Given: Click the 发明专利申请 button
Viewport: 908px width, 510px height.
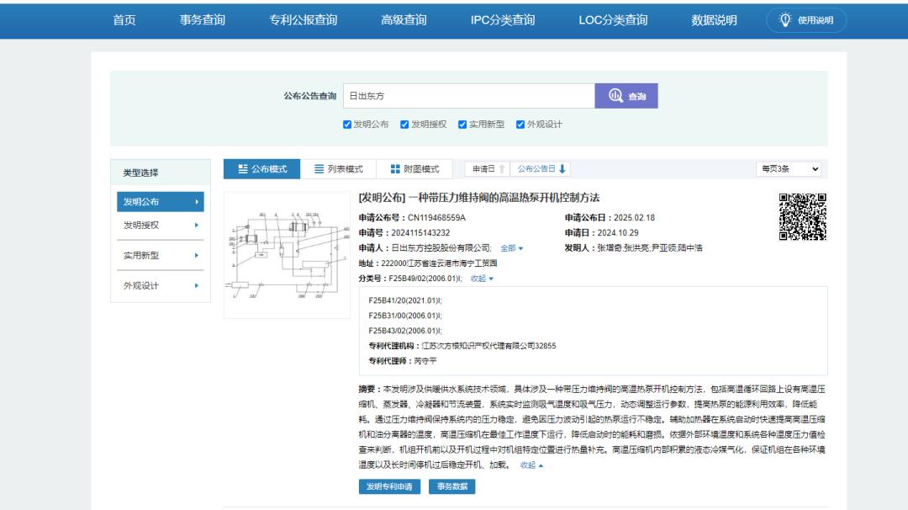Looking at the screenshot, I should pyautogui.click(x=389, y=486).
